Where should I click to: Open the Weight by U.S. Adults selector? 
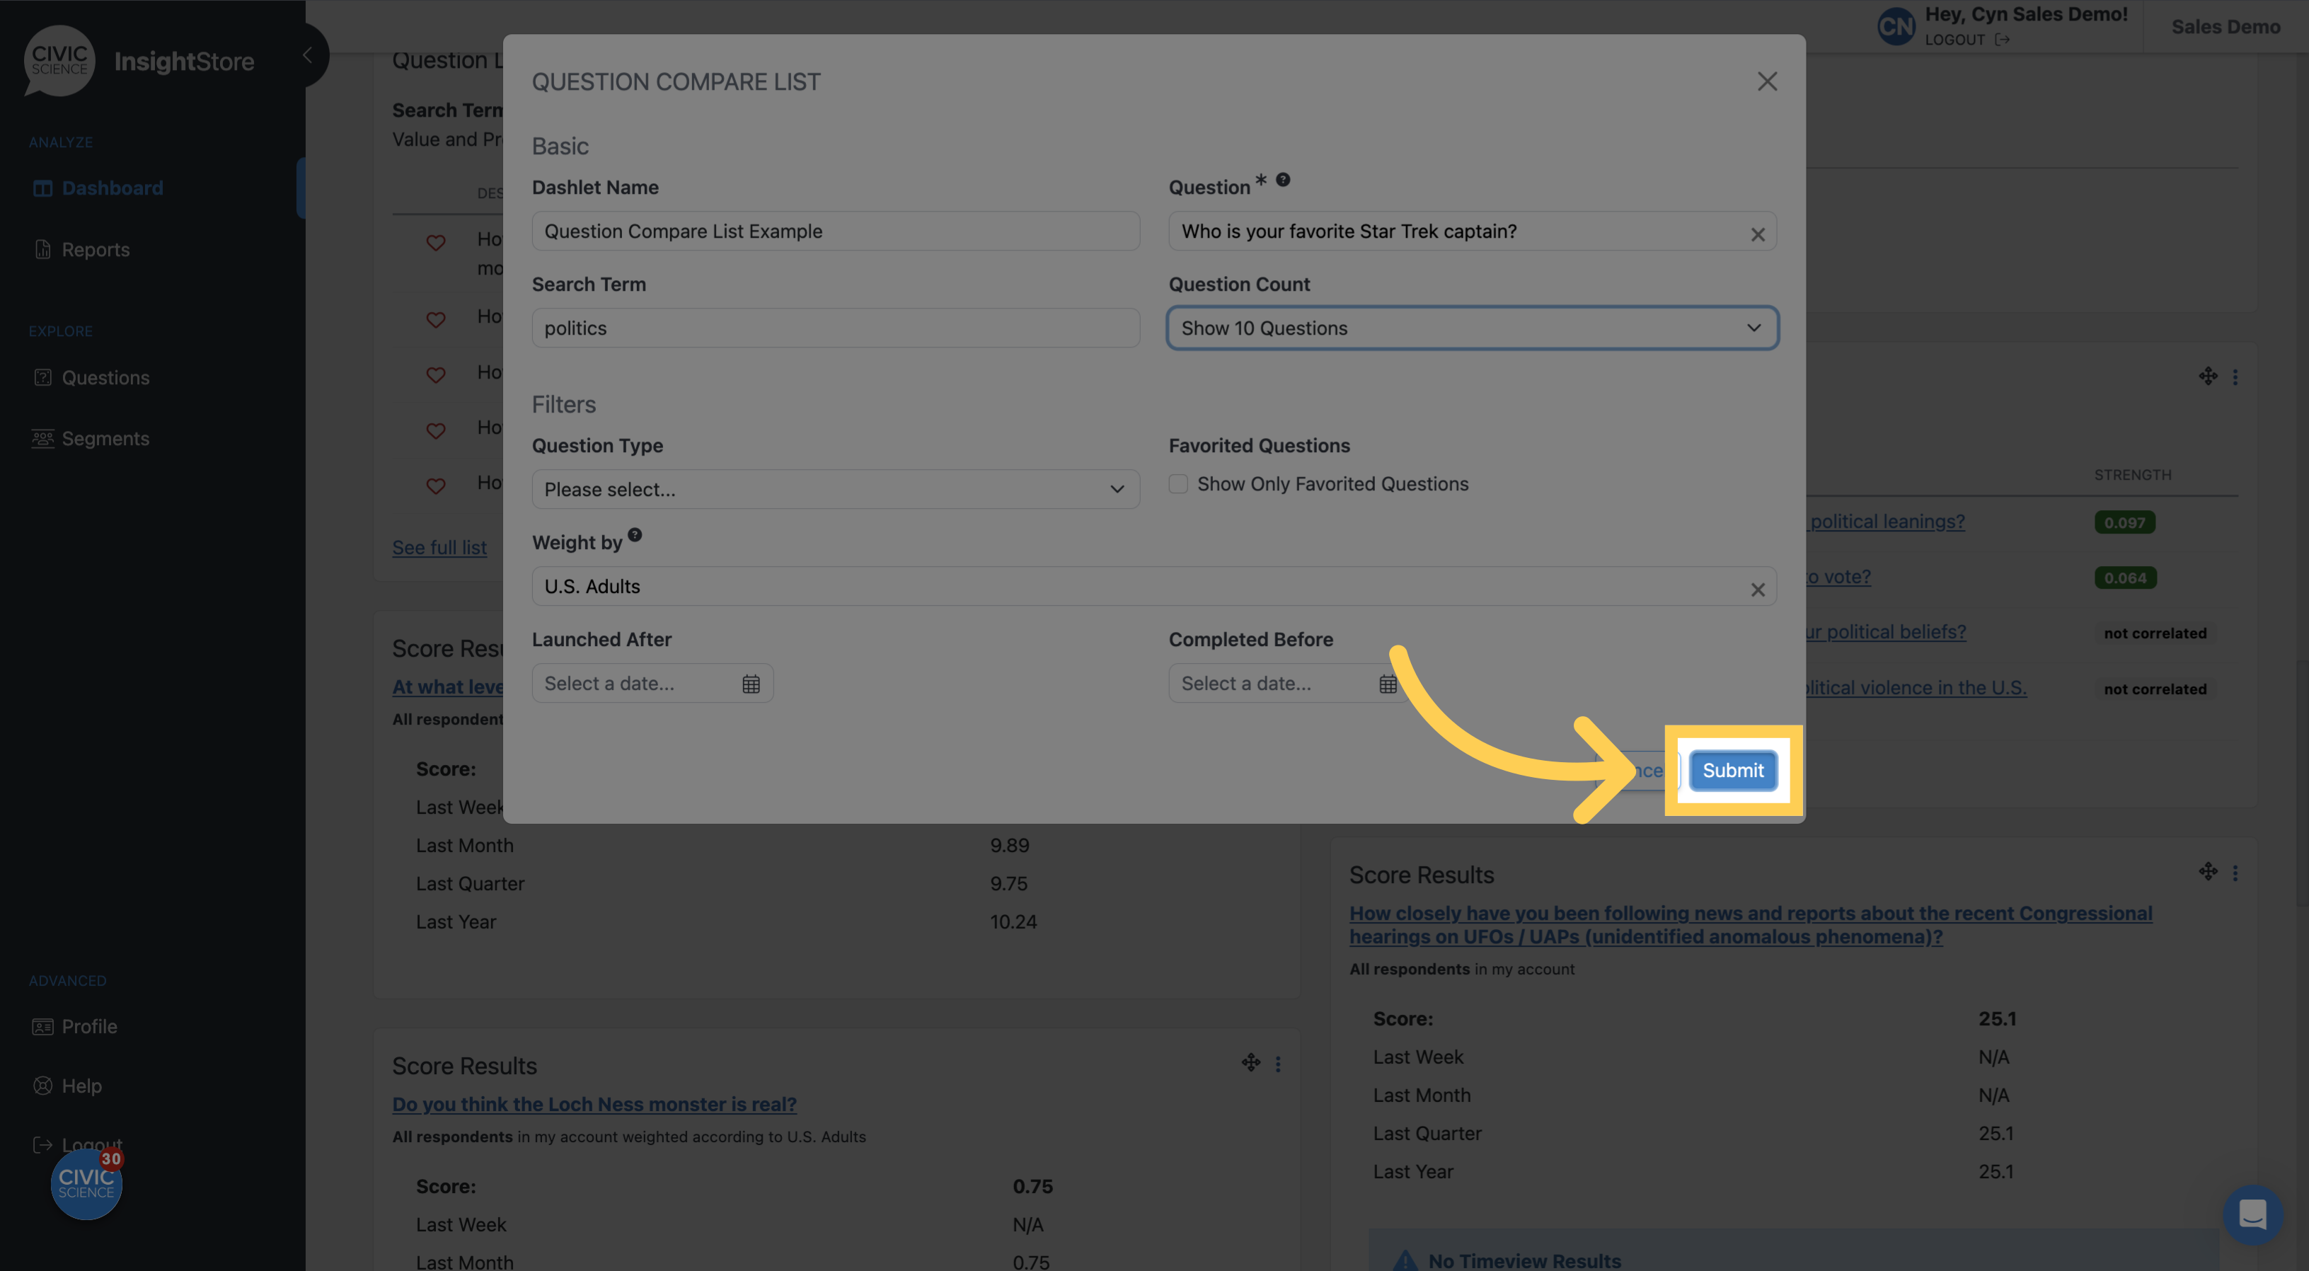(x=1153, y=586)
